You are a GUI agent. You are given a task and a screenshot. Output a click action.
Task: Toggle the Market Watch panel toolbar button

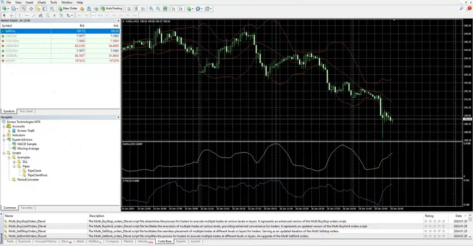point(24,8)
